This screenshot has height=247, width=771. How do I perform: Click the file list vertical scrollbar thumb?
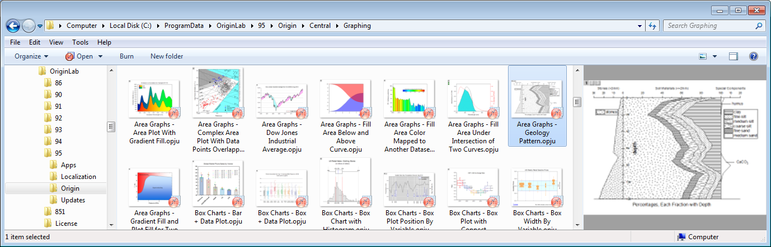pyautogui.click(x=577, y=102)
